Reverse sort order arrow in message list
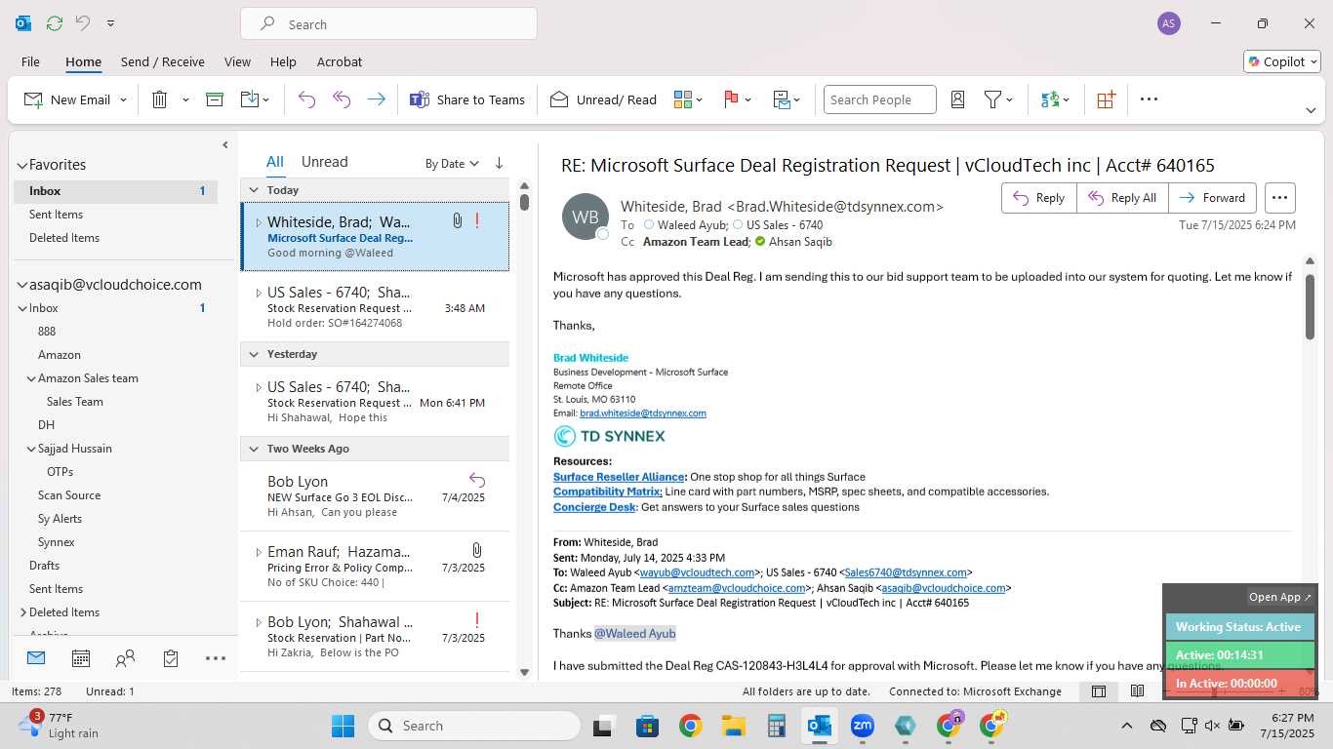The width and height of the screenshot is (1333, 749). [499, 163]
